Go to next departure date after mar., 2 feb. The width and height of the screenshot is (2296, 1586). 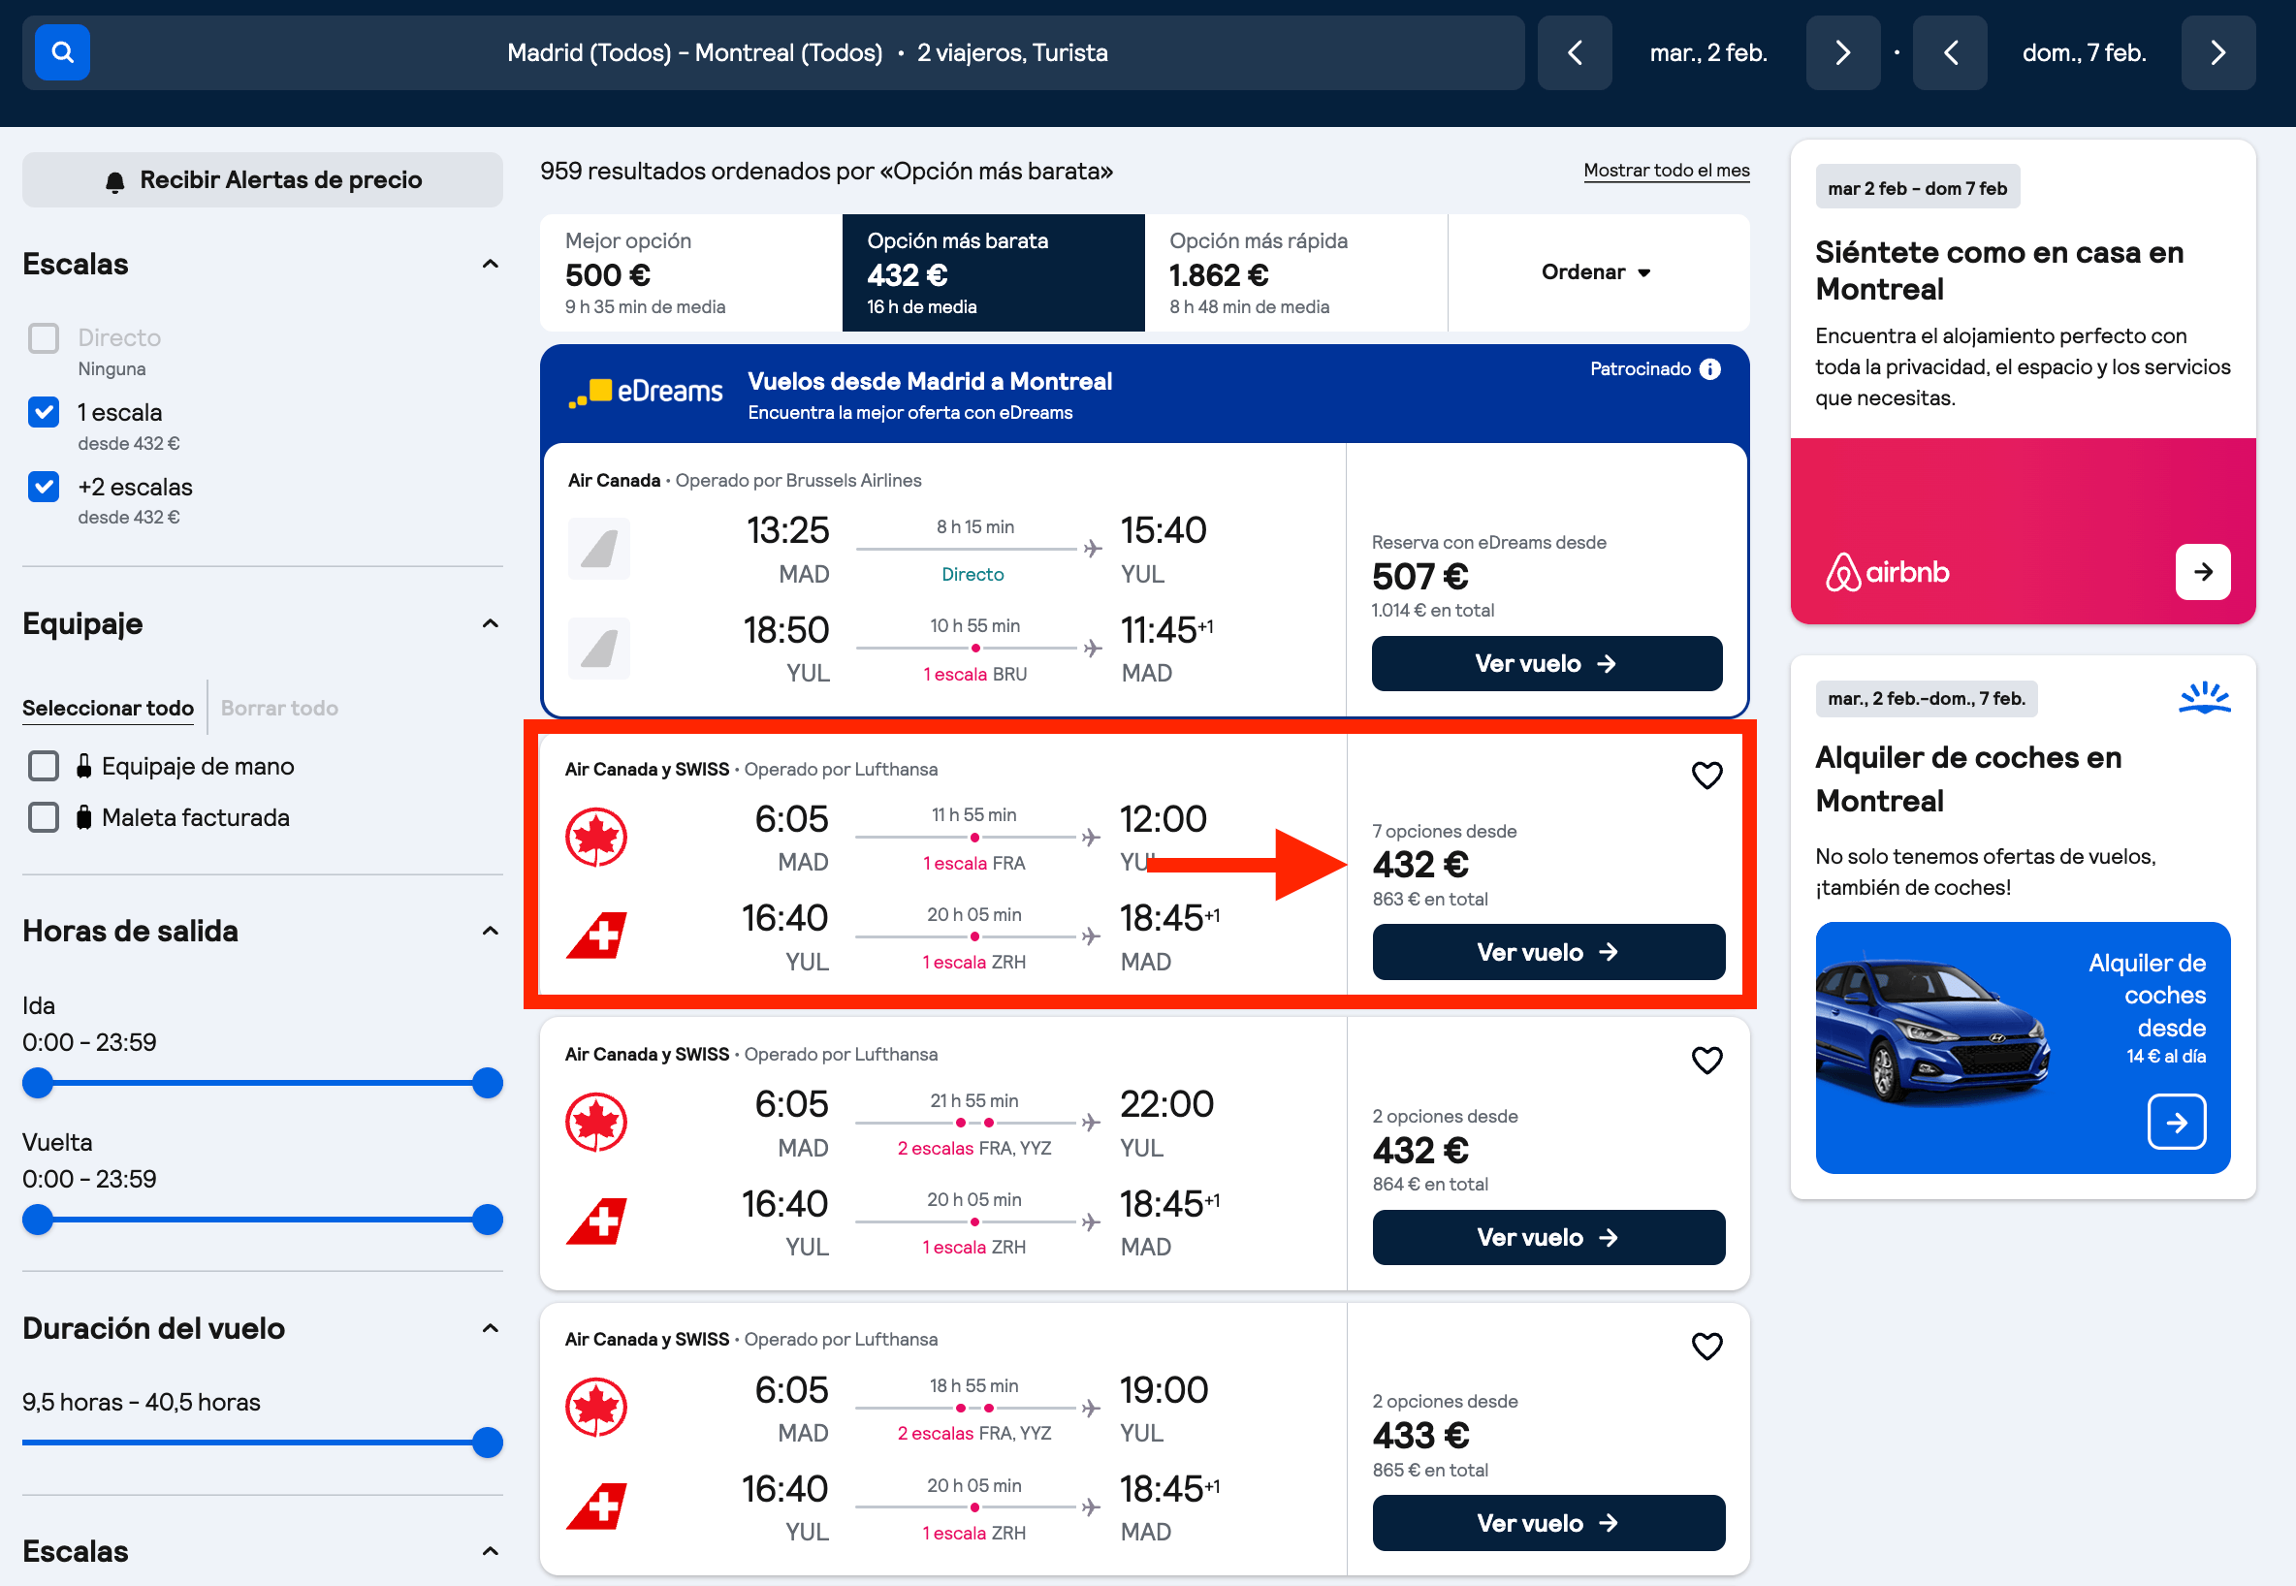tap(1842, 52)
